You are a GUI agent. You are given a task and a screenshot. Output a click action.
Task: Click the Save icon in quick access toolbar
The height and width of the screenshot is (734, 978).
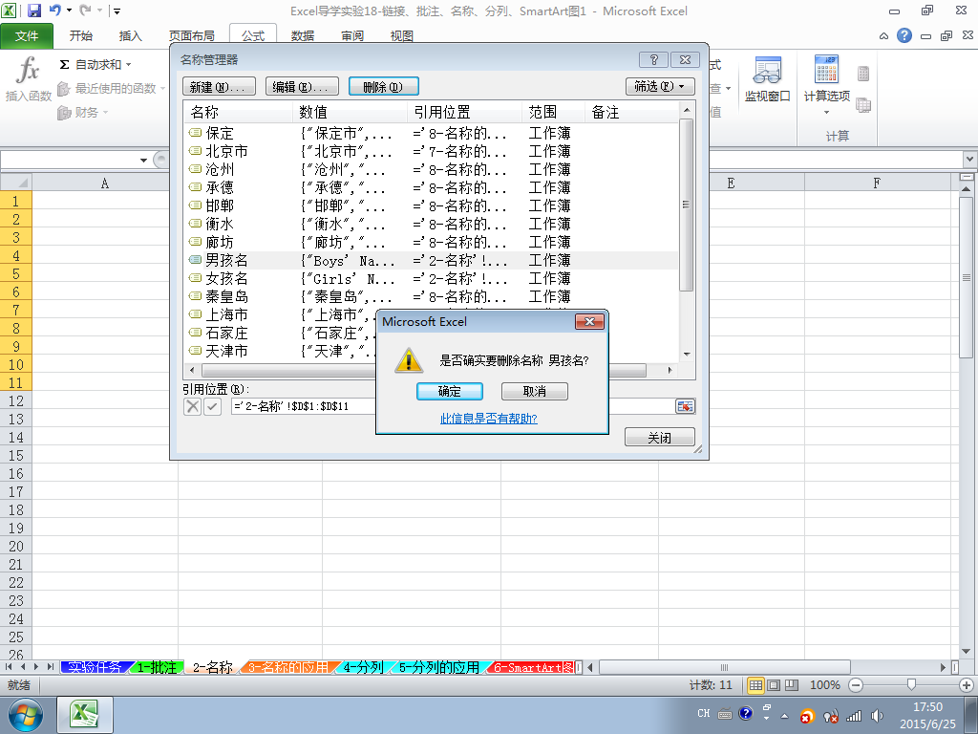(33, 11)
